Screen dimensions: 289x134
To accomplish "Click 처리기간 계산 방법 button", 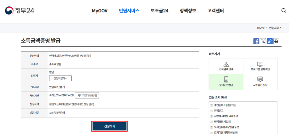I will (x=87, y=96).
